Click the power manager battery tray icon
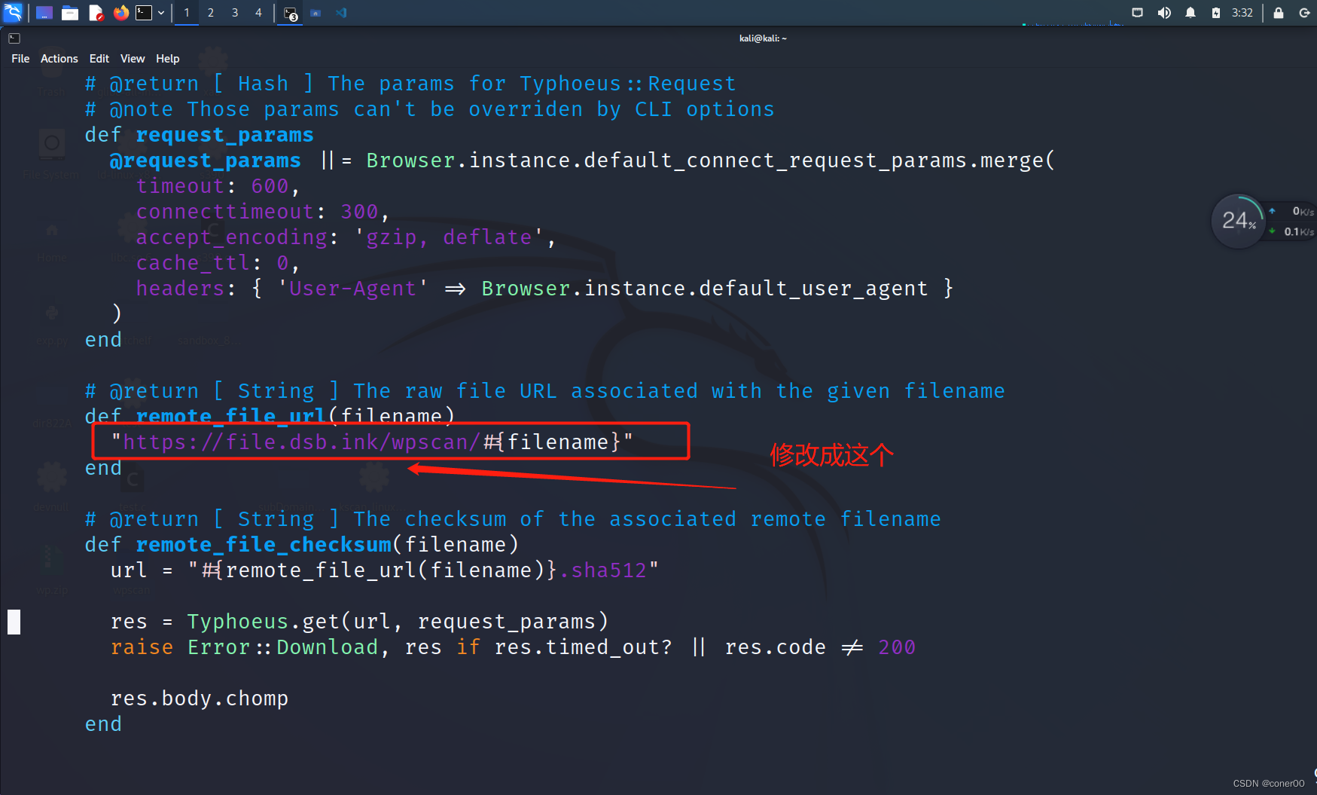This screenshot has height=795, width=1317. 1215,13
